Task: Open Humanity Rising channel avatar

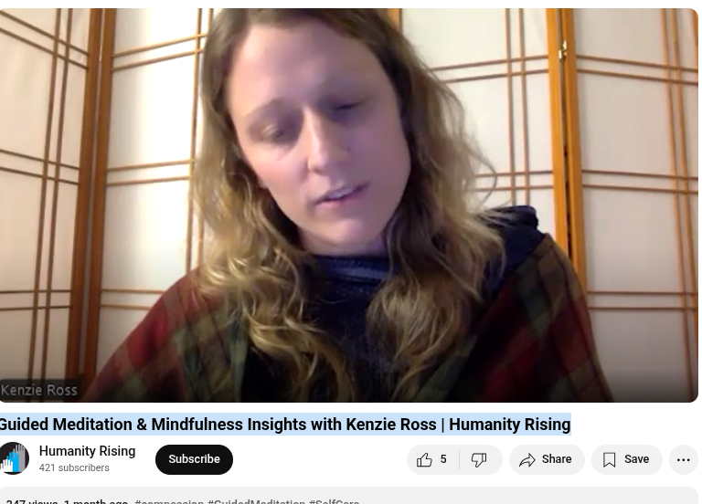Action: tap(15, 458)
